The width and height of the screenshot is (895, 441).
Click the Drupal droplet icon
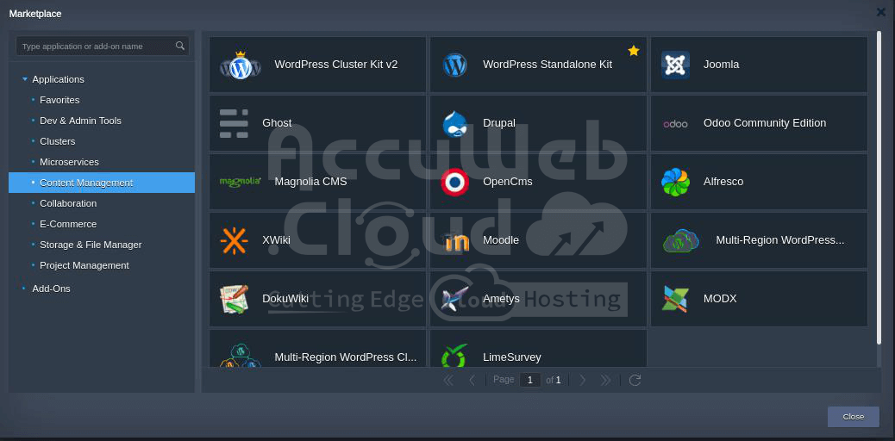pyautogui.click(x=454, y=124)
